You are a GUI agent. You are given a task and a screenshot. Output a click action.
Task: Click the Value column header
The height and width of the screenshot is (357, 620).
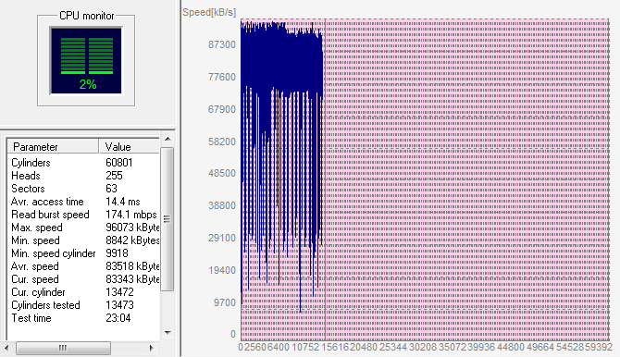pyautogui.click(x=130, y=147)
